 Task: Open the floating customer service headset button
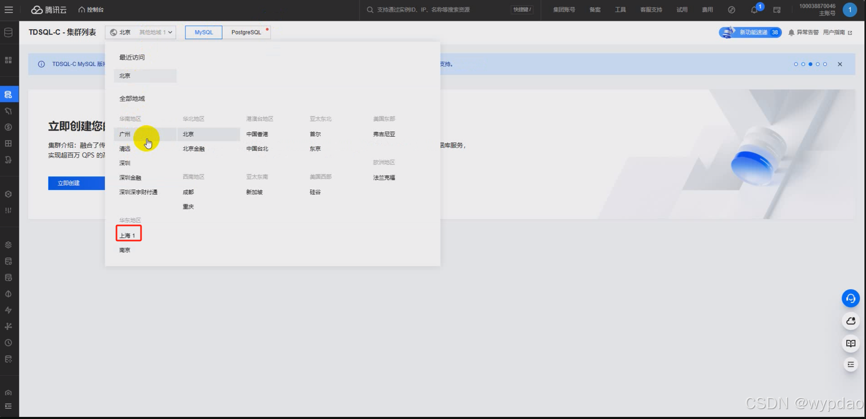pos(850,298)
